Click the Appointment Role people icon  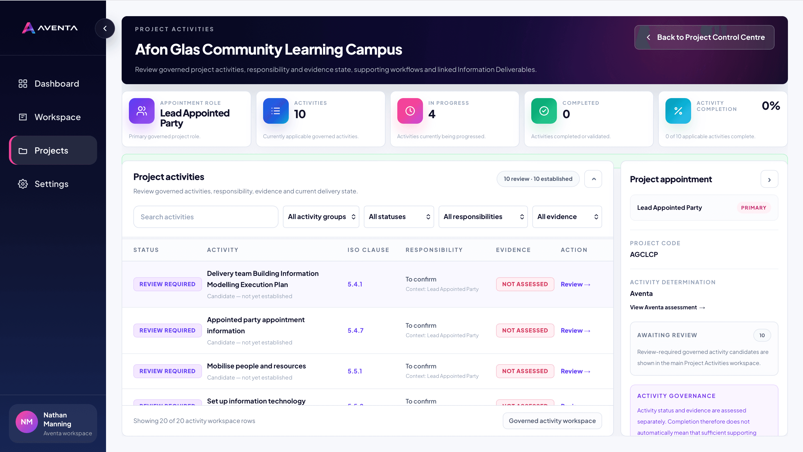(141, 111)
